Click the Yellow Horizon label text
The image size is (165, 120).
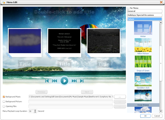pos(143,54)
